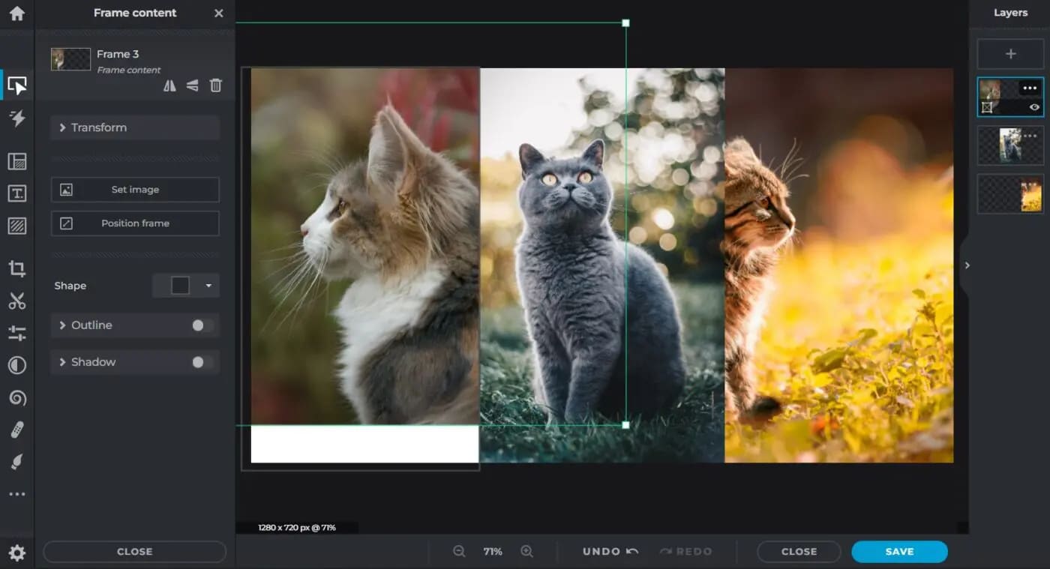This screenshot has height=569, width=1050.
Task: Open the settings gear
Action: pyautogui.click(x=16, y=553)
